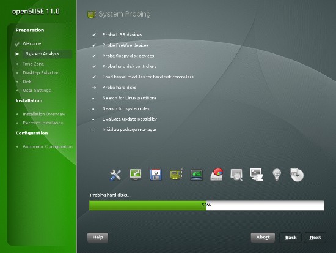Click the 'Search for Linux partitions' text
The width and height of the screenshot is (336, 253).
coord(130,98)
